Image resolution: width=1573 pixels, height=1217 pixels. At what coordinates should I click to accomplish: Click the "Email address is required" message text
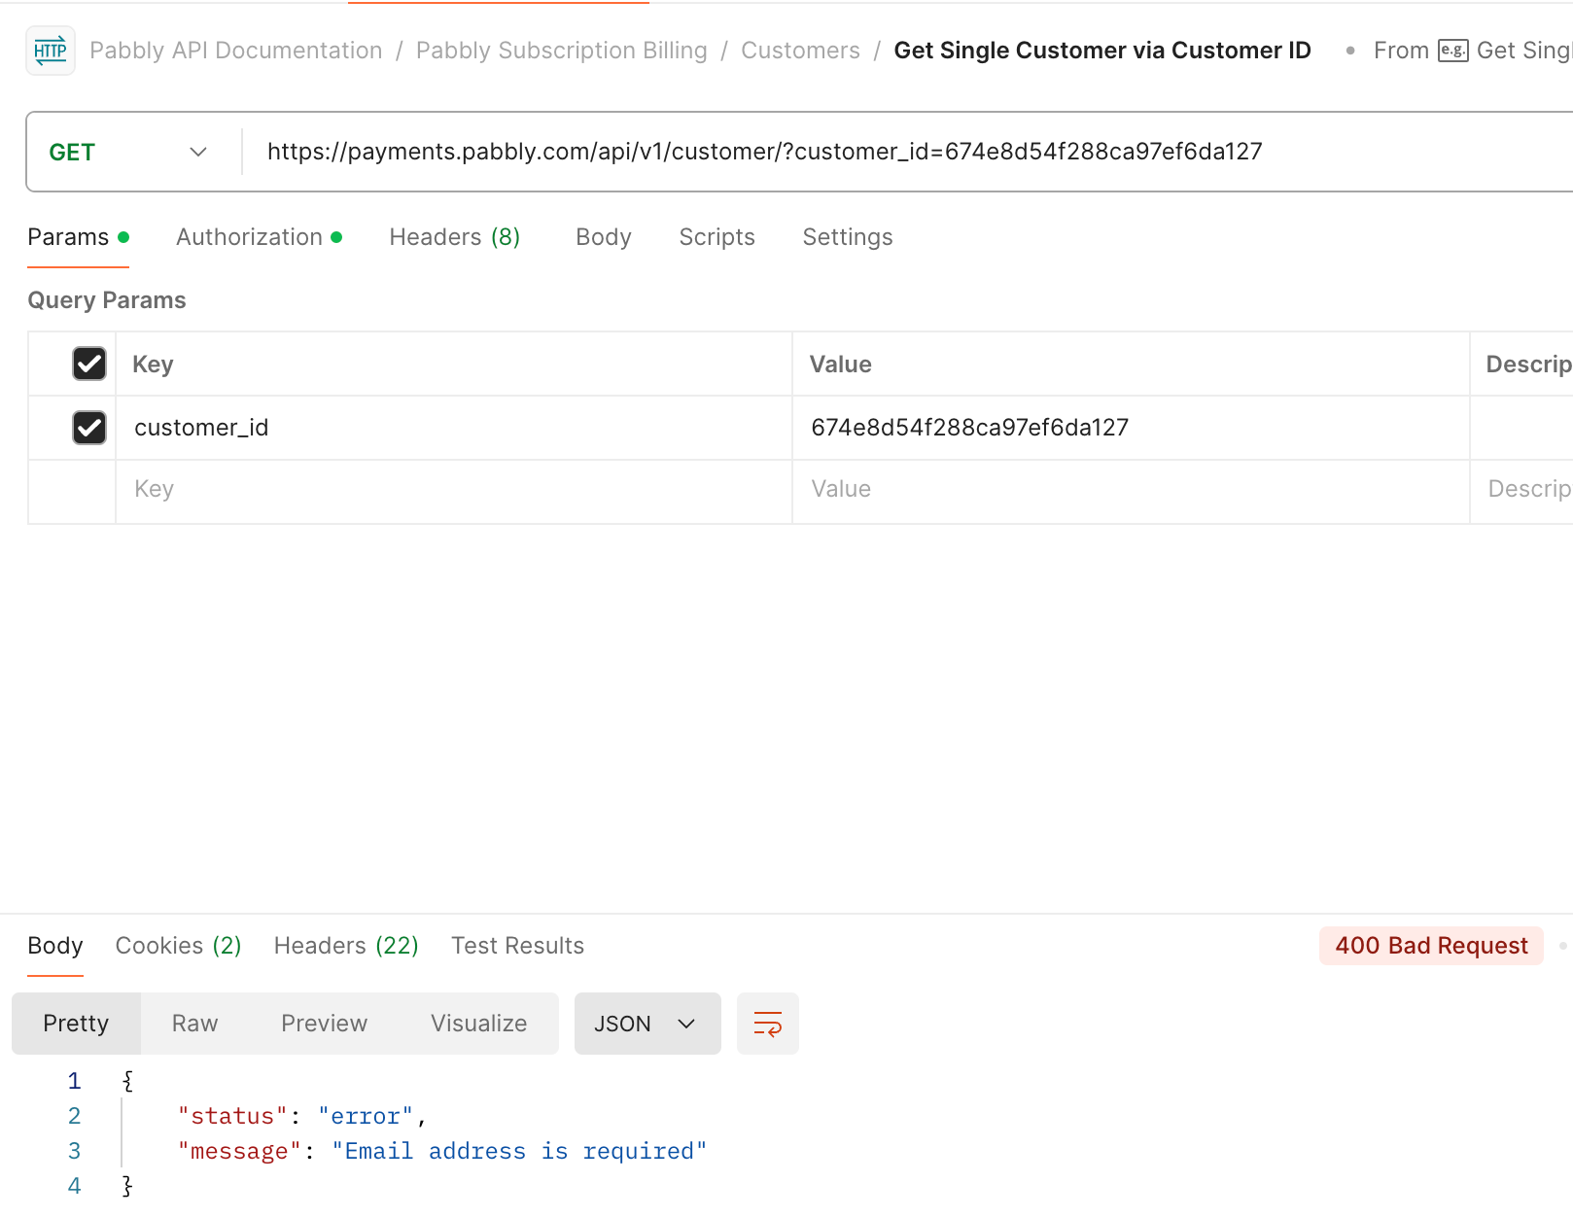point(519,1151)
